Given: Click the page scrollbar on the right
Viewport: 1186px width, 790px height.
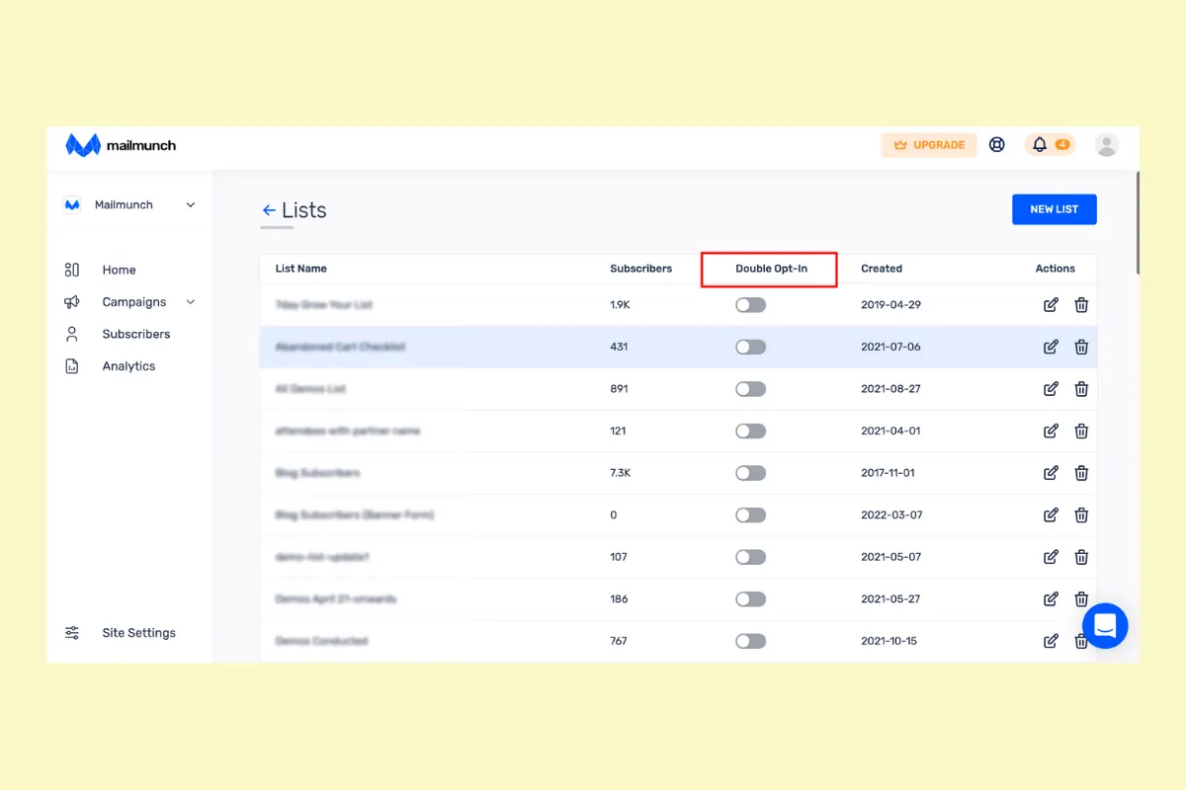Looking at the screenshot, I should [1138, 222].
